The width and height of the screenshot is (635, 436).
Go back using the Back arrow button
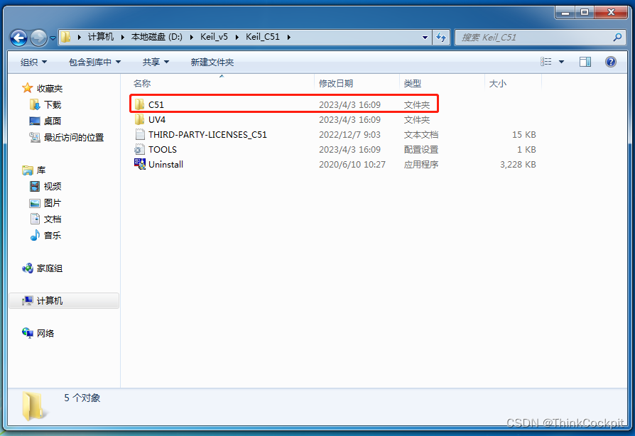click(x=18, y=38)
